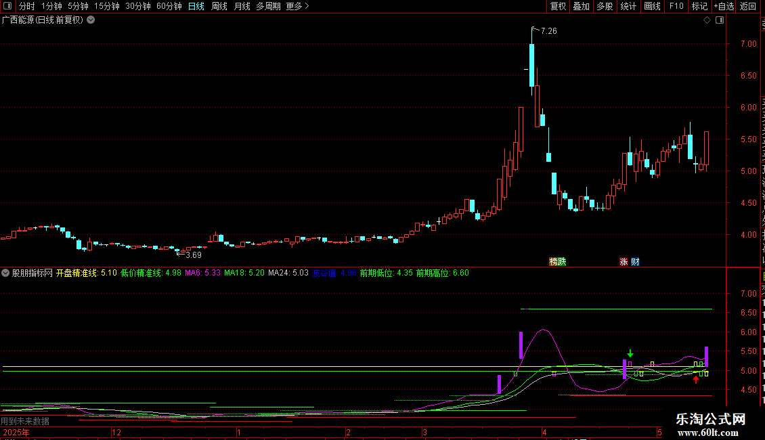Open the dropdown beside 股朋指标网 indicator
Screen dimensions: 765x440
(x=5, y=273)
